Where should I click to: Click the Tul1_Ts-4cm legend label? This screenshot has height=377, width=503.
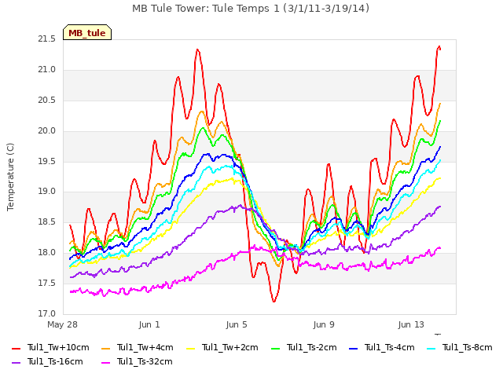(x=390, y=347)
